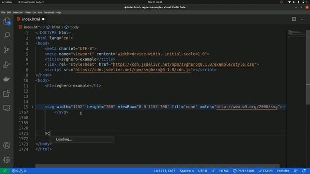Click the index.html file icon in breadcrumb

click(x=20, y=27)
